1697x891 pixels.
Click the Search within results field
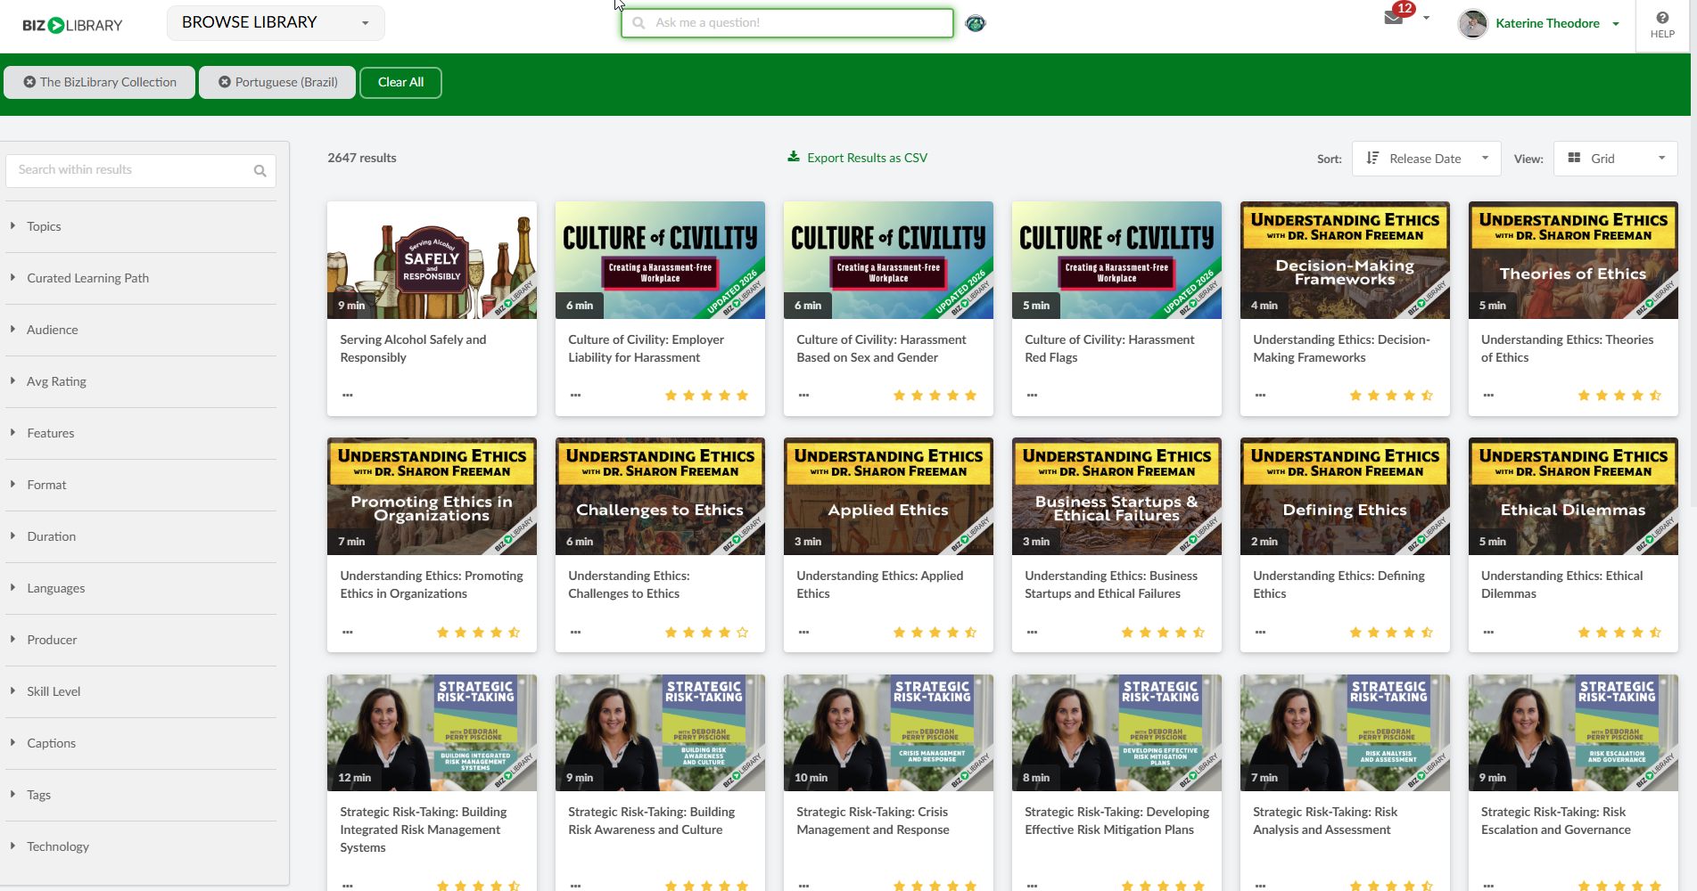(141, 170)
